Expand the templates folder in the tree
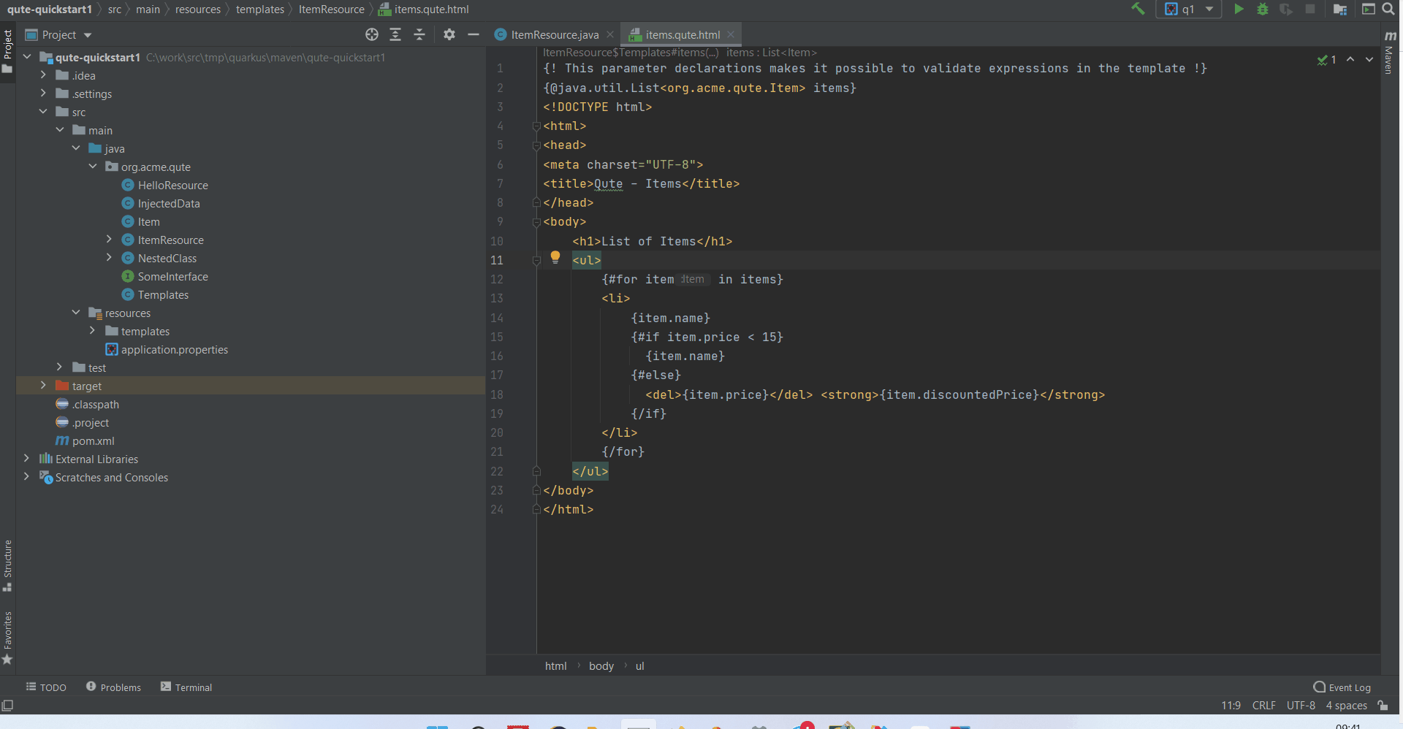1403x729 pixels. (x=92, y=331)
